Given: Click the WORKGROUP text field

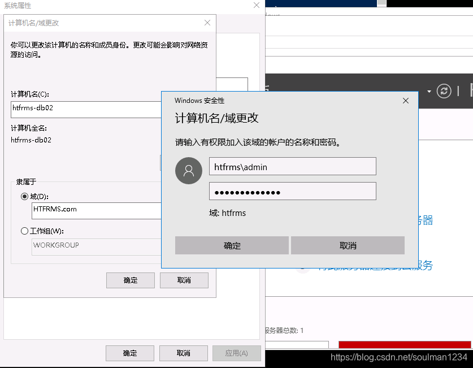Looking at the screenshot, I should [x=97, y=246].
